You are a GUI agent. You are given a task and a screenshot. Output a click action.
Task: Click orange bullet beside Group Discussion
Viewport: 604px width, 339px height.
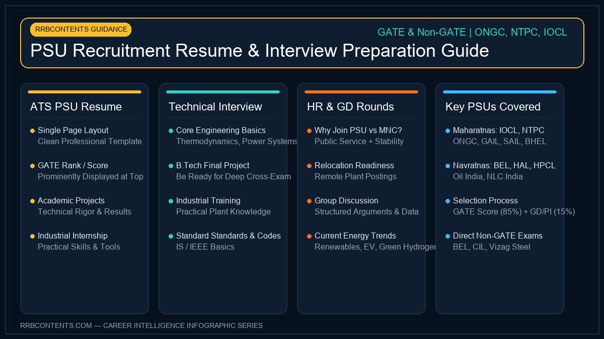point(309,201)
